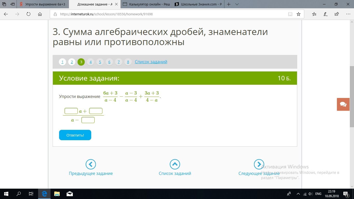354x199 pixels.
Task: Open the Action Center notifications icon
Action: coord(346,194)
